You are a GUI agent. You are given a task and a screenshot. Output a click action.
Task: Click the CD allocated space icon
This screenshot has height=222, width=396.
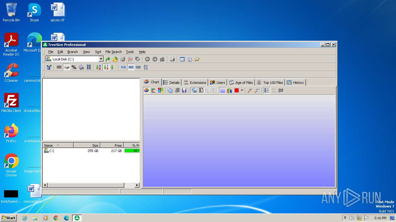(81, 67)
